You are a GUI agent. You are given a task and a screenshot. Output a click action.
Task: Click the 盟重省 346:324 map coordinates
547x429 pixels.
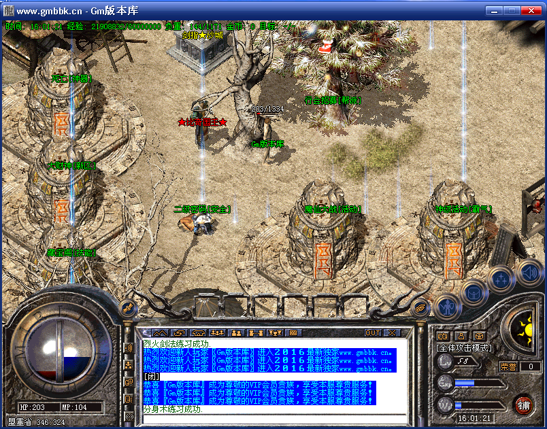37,422
